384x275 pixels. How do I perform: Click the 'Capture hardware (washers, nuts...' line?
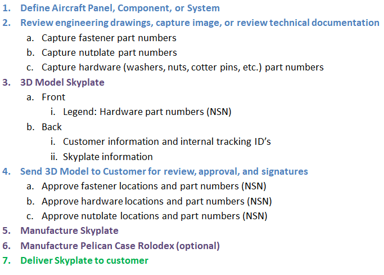click(x=183, y=68)
